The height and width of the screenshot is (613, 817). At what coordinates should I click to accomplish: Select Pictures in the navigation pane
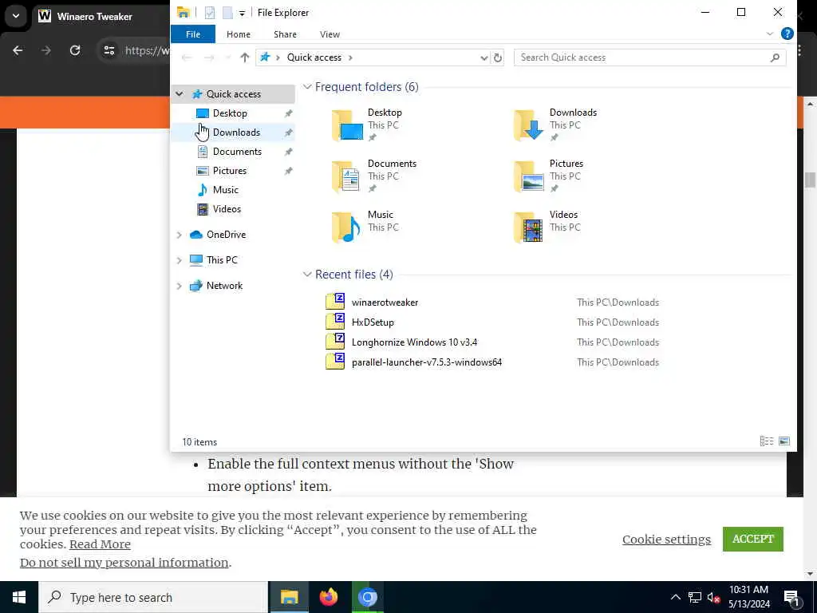point(229,171)
